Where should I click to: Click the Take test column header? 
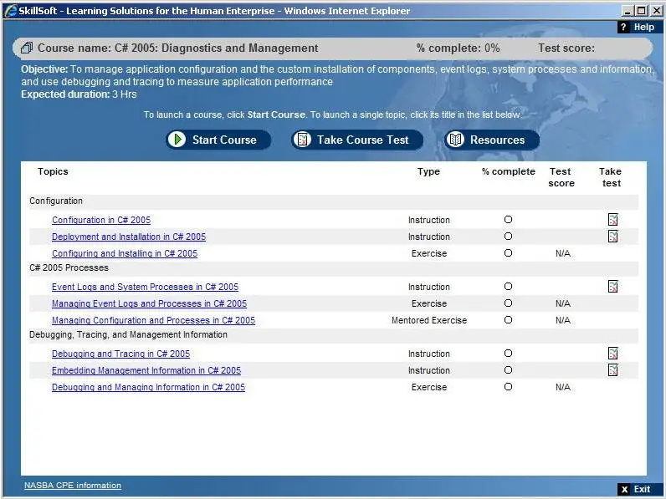[x=611, y=177]
